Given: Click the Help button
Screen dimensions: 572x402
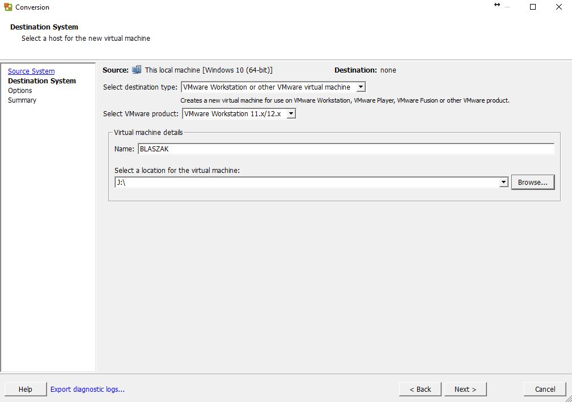Looking at the screenshot, I should pyautogui.click(x=26, y=389).
